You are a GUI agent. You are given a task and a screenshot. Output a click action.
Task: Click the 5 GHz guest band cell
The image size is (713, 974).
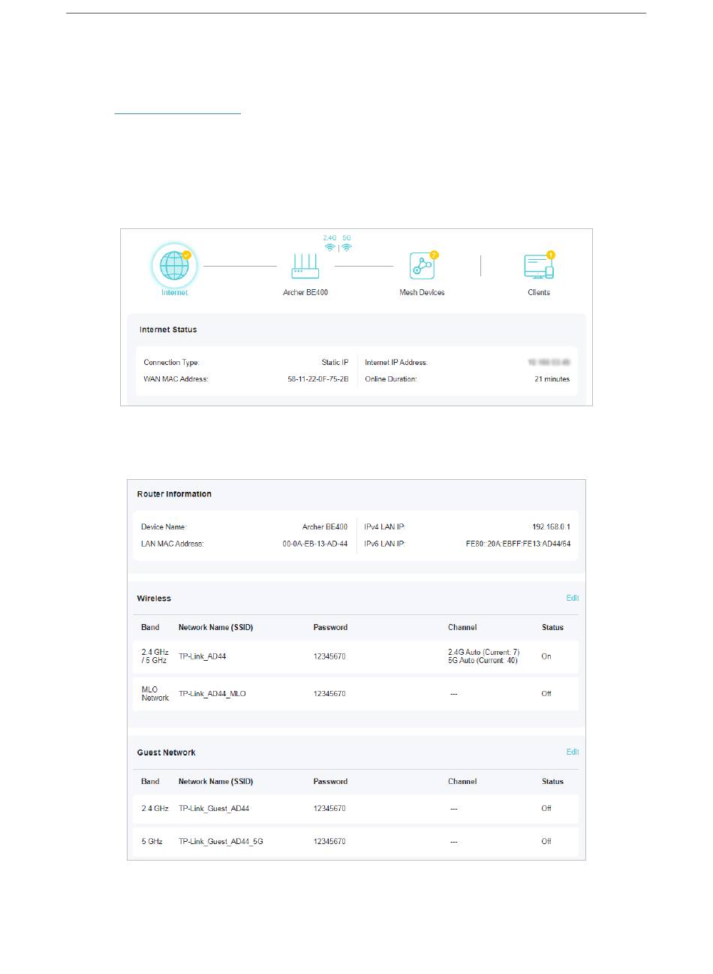[x=152, y=842]
